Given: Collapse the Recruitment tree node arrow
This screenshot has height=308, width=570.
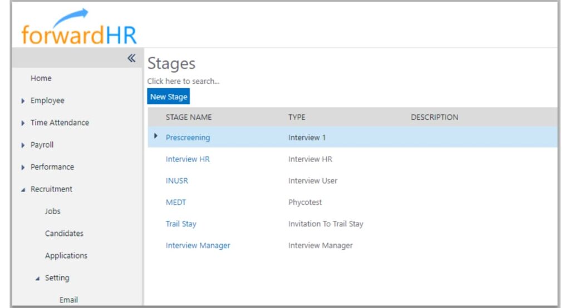Looking at the screenshot, I should click(23, 190).
